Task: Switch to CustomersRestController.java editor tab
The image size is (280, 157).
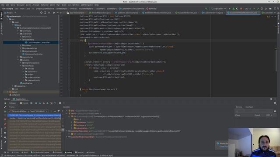Action: (158, 13)
